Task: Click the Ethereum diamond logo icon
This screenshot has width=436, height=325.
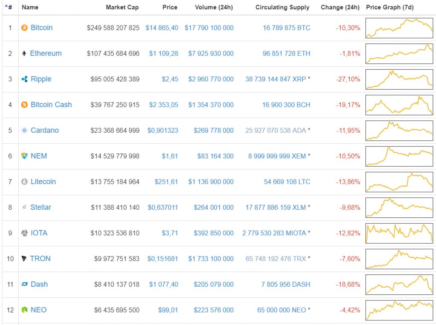Action: pos(24,54)
